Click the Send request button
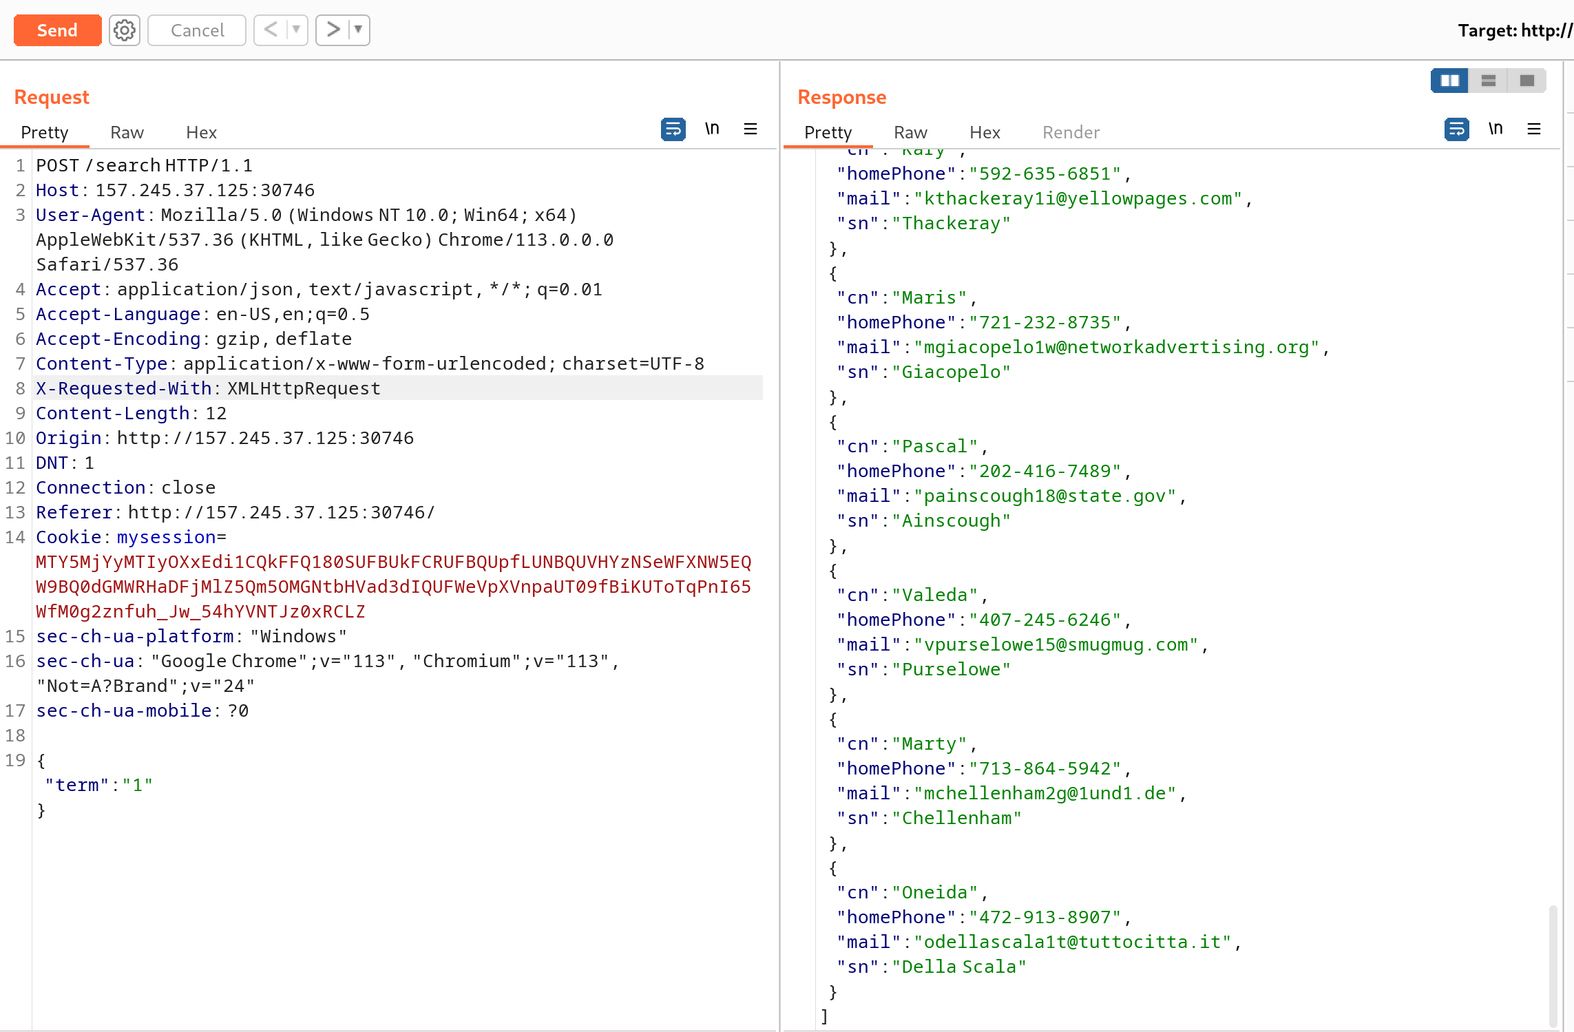1574x1032 pixels. tap(57, 30)
